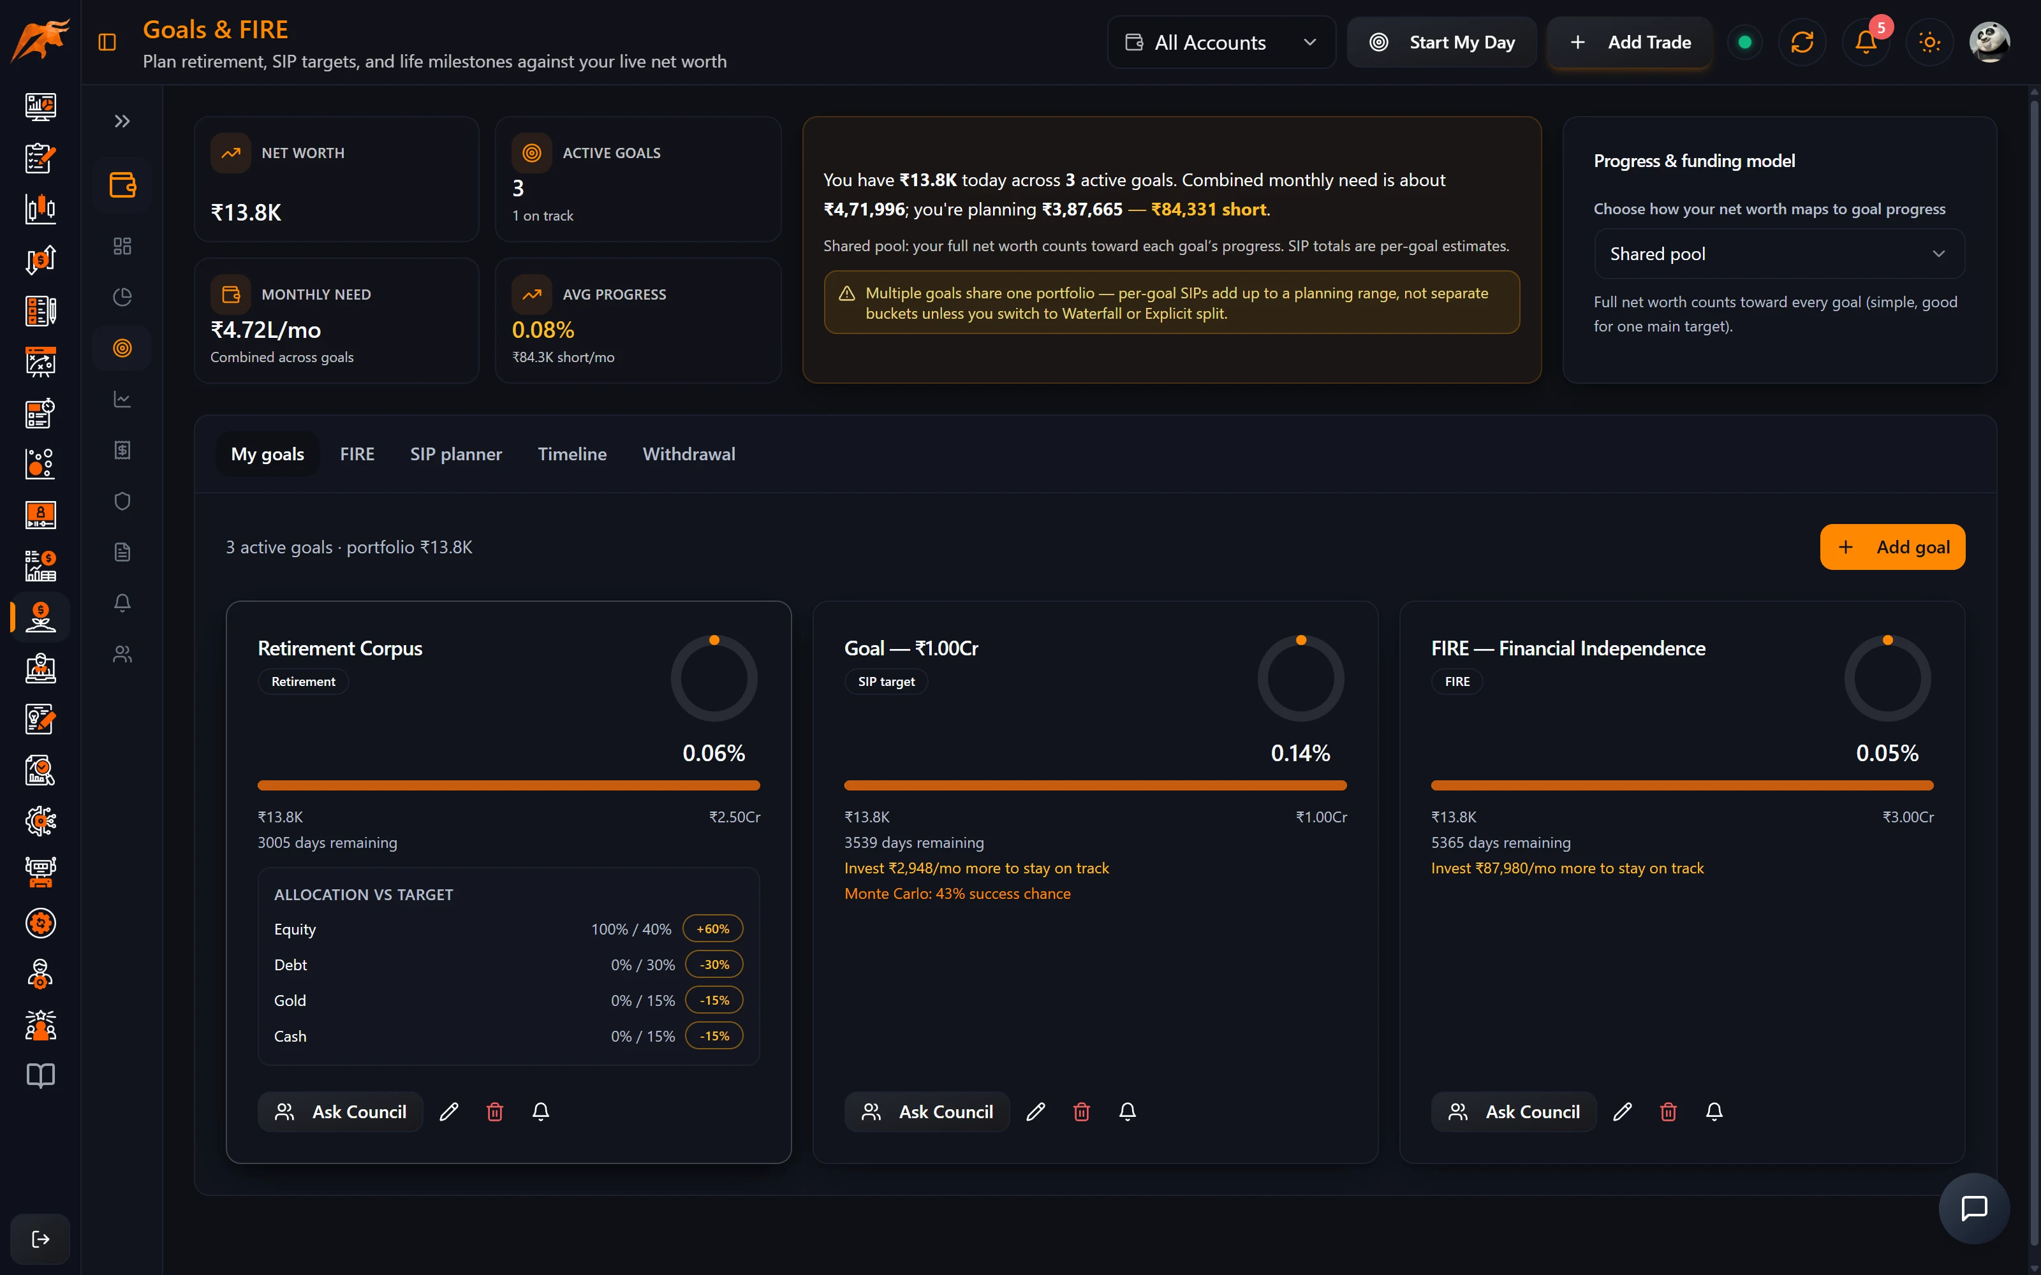Click the refresh sync icon in header
Viewport: 2041px width, 1275px height.
click(x=1801, y=42)
